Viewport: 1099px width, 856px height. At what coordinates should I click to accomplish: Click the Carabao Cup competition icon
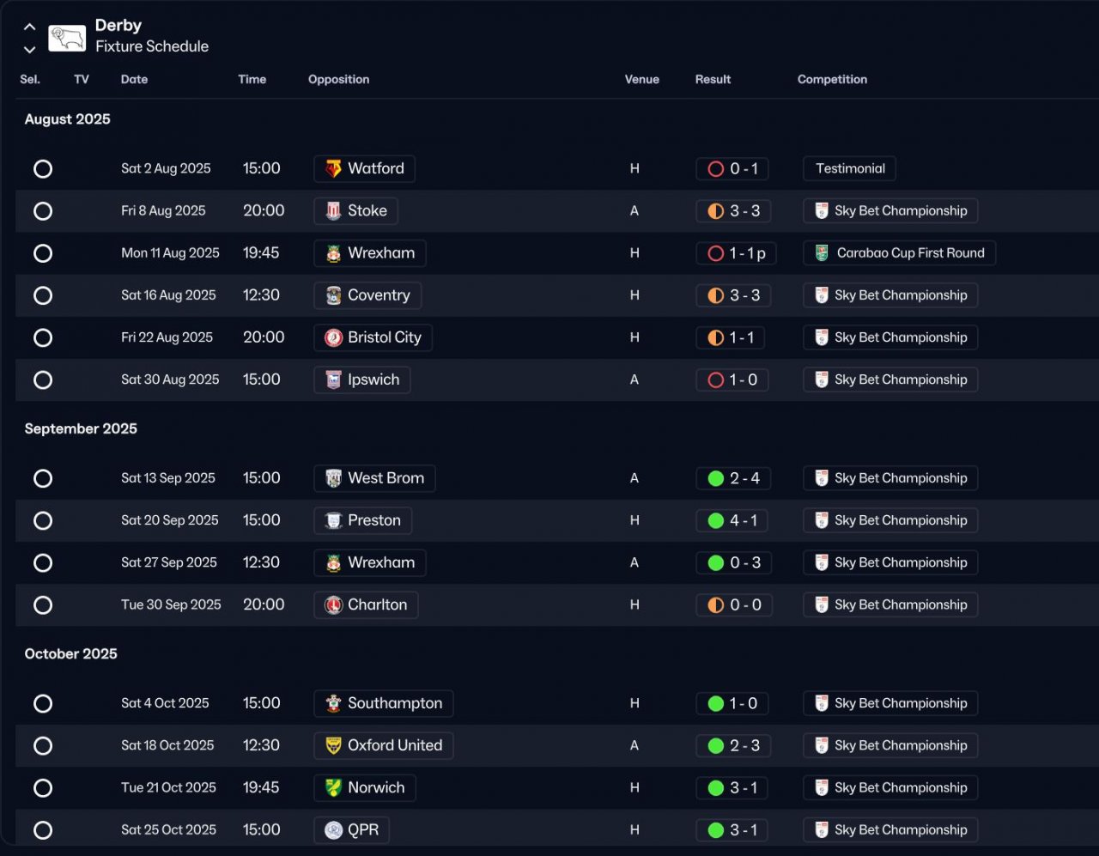click(822, 253)
